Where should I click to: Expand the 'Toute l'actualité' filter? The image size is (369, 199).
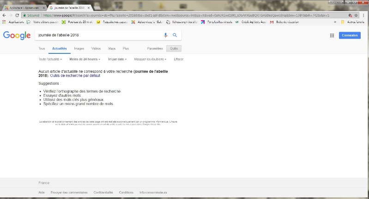50,59
